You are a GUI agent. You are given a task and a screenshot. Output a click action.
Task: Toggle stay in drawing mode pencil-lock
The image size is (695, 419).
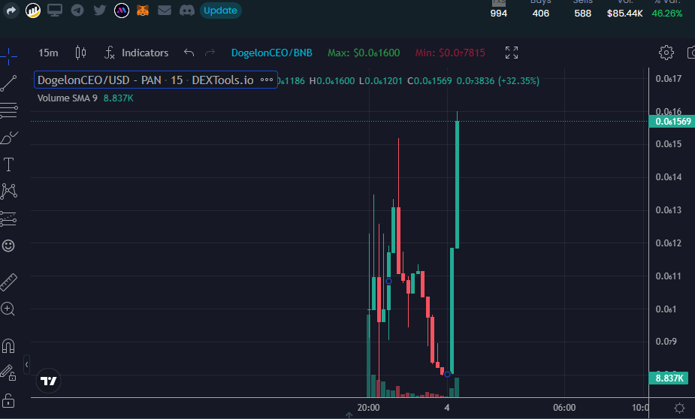8,373
